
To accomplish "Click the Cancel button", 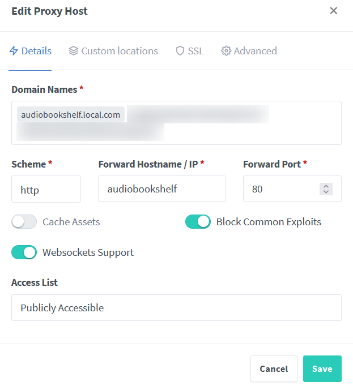I will (274, 369).
